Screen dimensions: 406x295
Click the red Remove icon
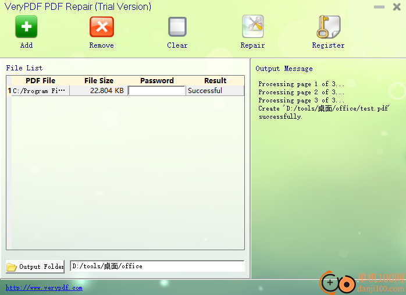pyautogui.click(x=101, y=27)
